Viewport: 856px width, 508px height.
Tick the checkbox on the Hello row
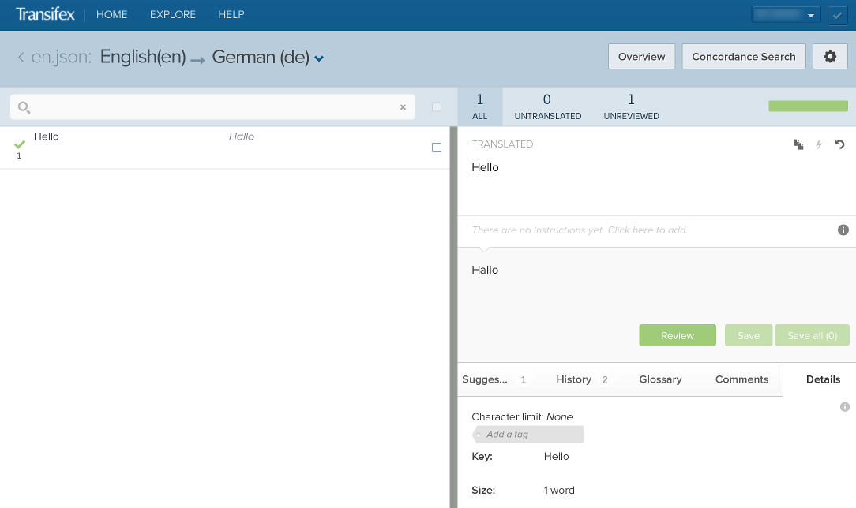point(436,148)
